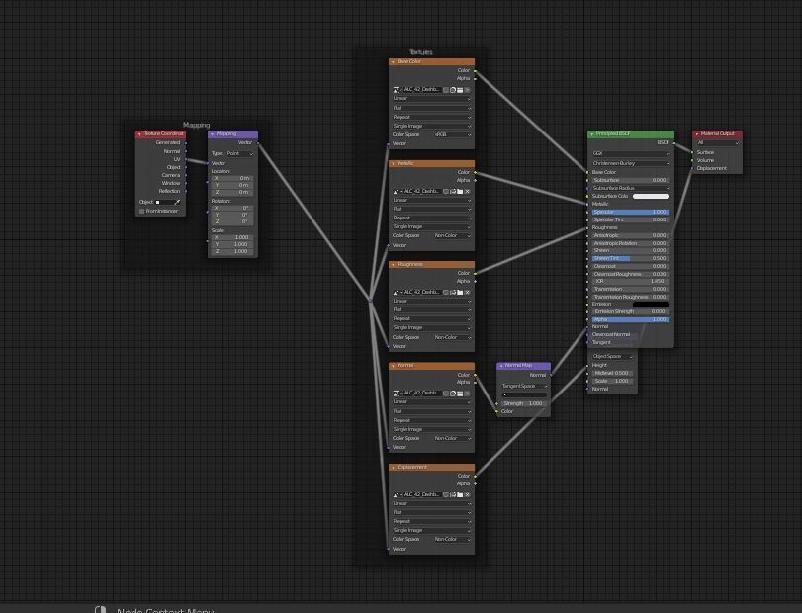The image size is (802, 613).
Task: Collapse the Normal Map node
Action: point(500,366)
